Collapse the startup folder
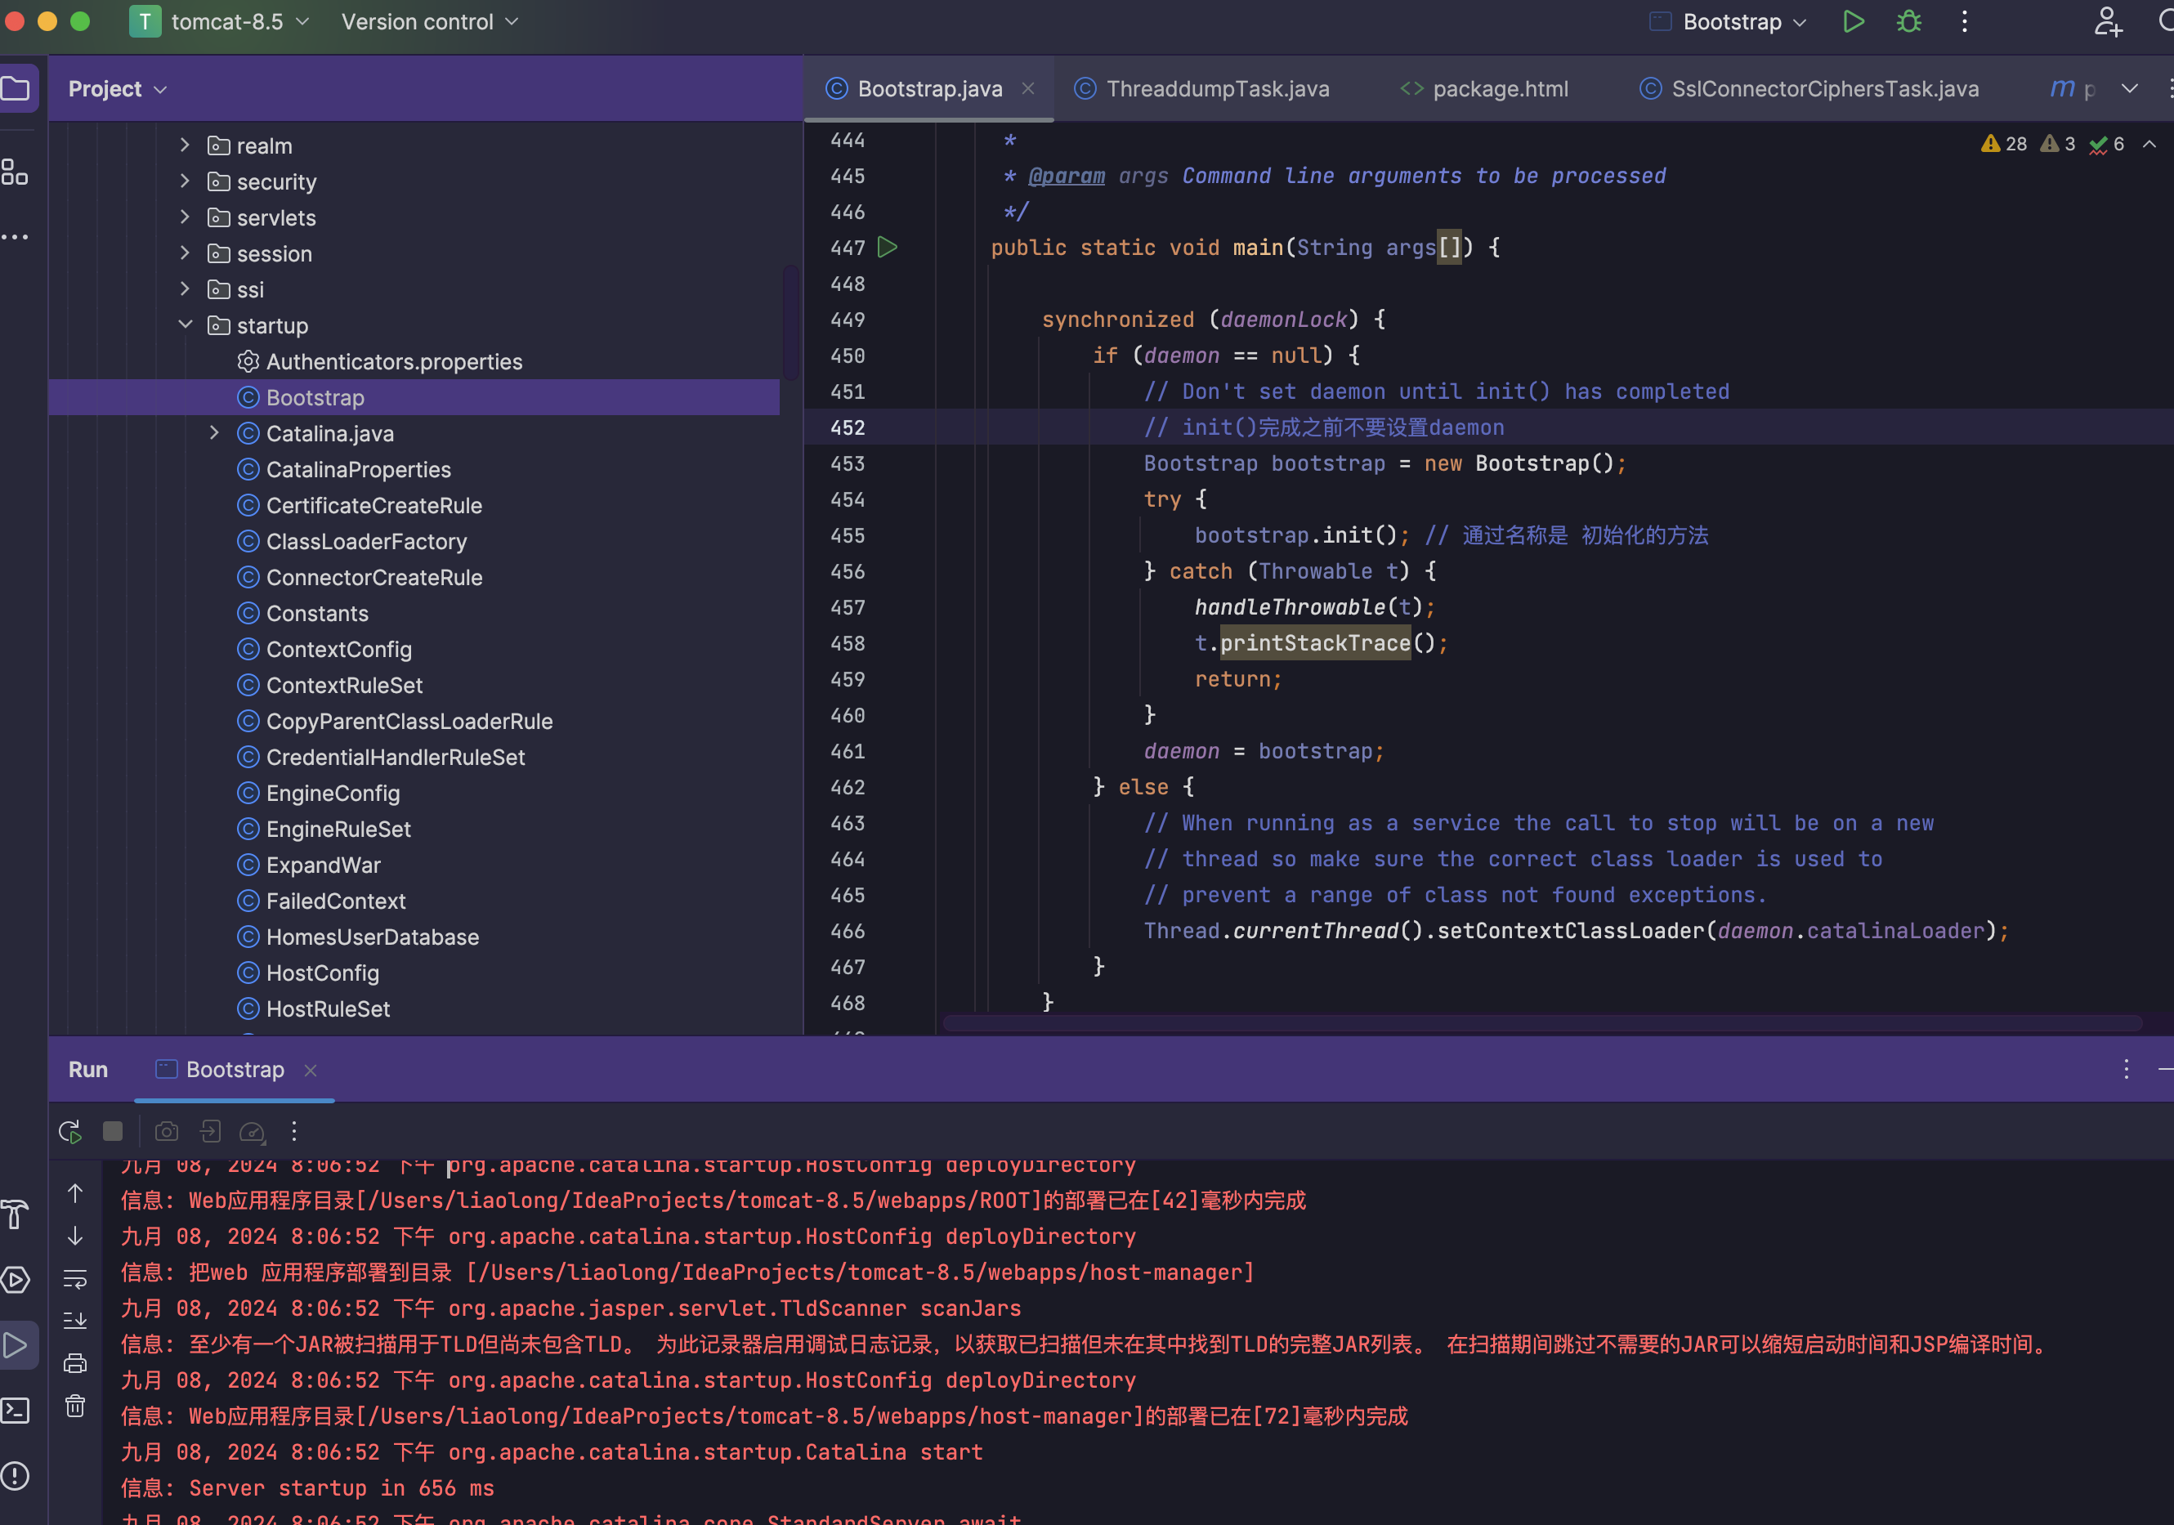This screenshot has height=1525, width=2174. click(186, 324)
